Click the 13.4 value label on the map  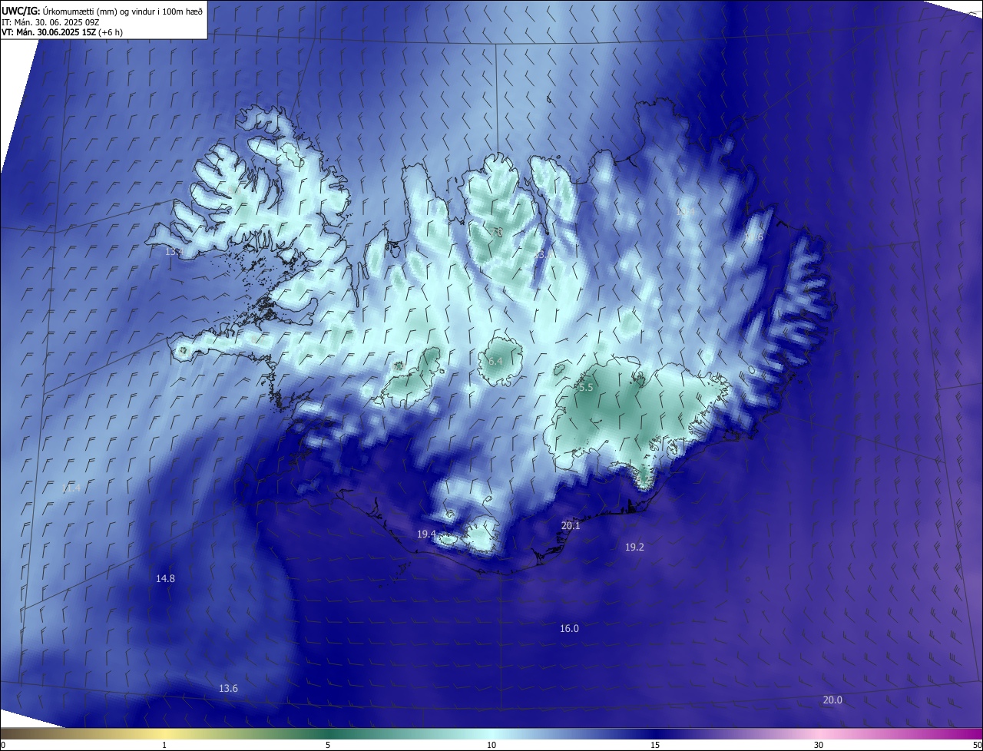(173, 251)
